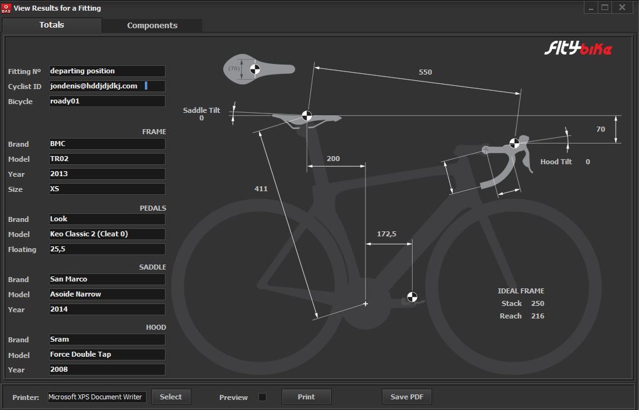Click the Printer name field
639x410 pixels.
coord(97,397)
